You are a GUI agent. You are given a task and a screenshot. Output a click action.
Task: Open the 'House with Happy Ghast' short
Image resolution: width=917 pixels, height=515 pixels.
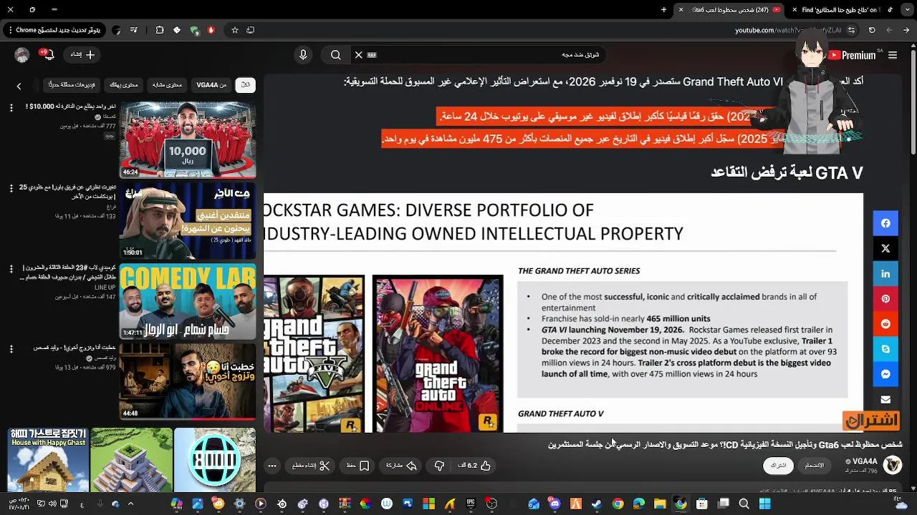pyautogui.click(x=48, y=460)
